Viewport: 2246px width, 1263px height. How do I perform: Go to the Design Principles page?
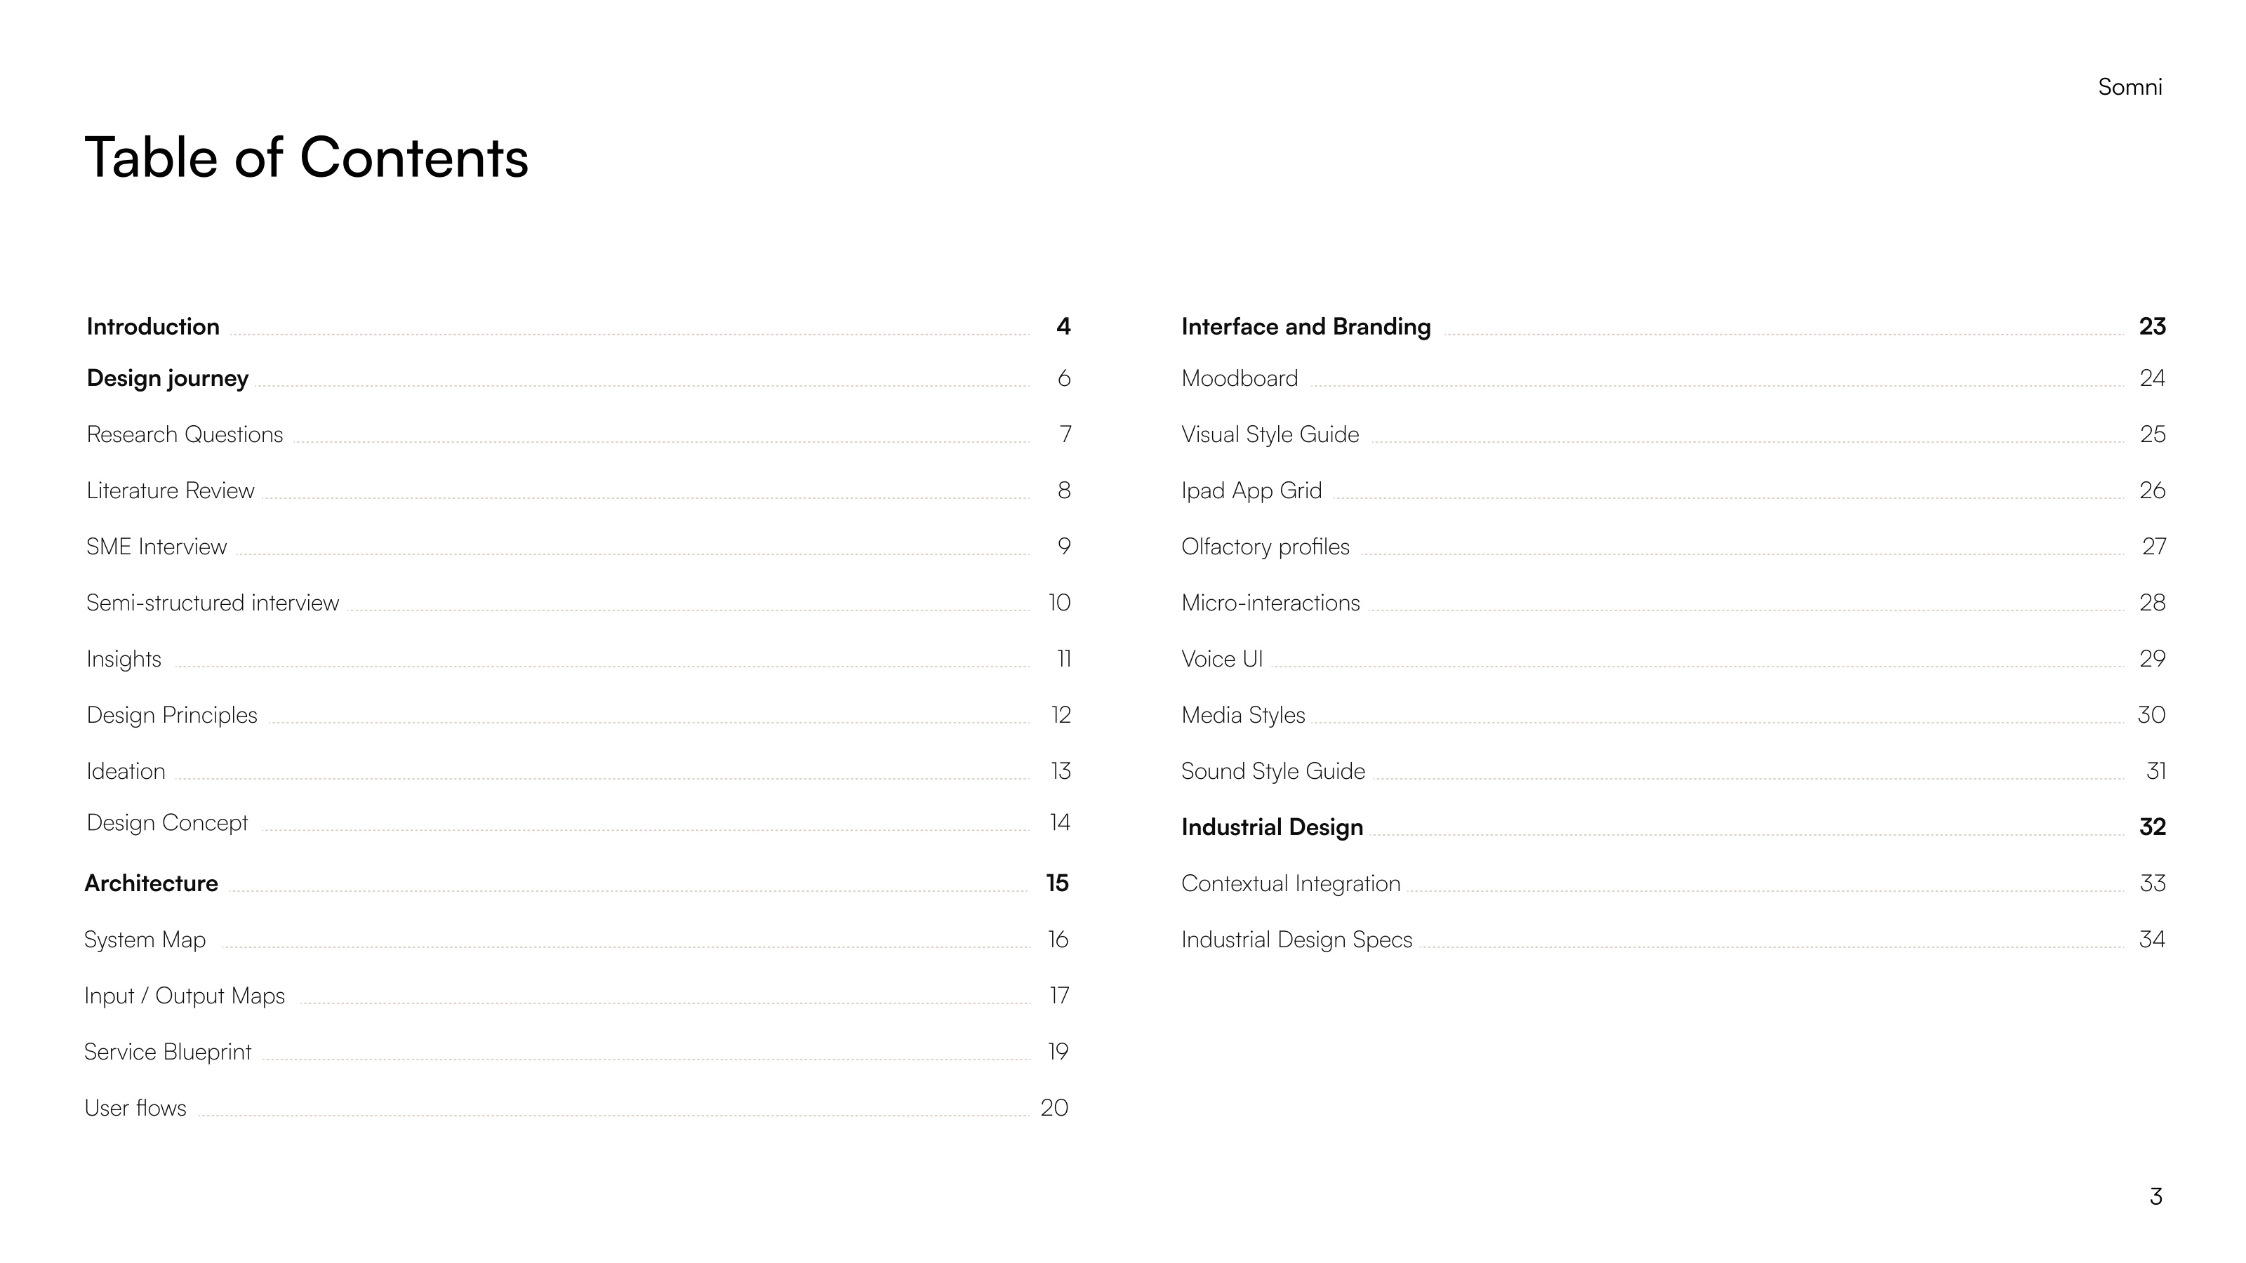pos(172,716)
